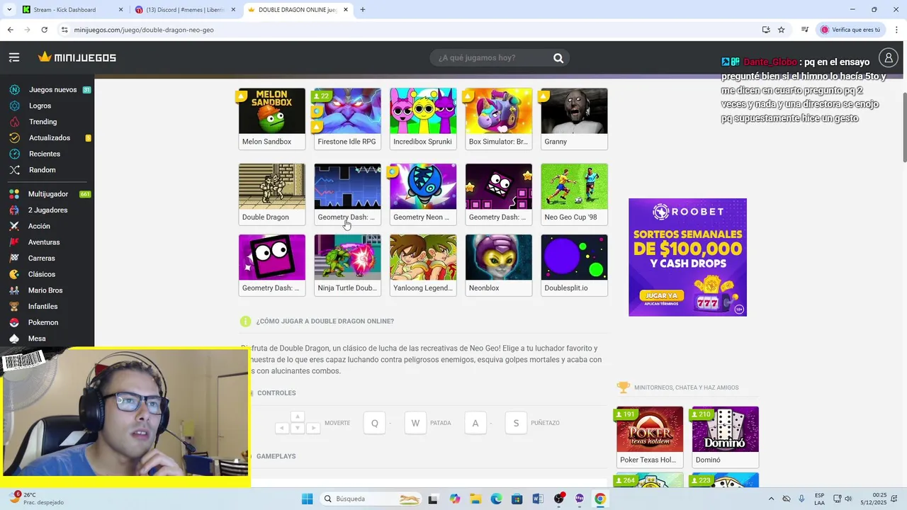Image resolution: width=907 pixels, height=510 pixels.
Task: Open Windows Start menu
Action: 307,499
